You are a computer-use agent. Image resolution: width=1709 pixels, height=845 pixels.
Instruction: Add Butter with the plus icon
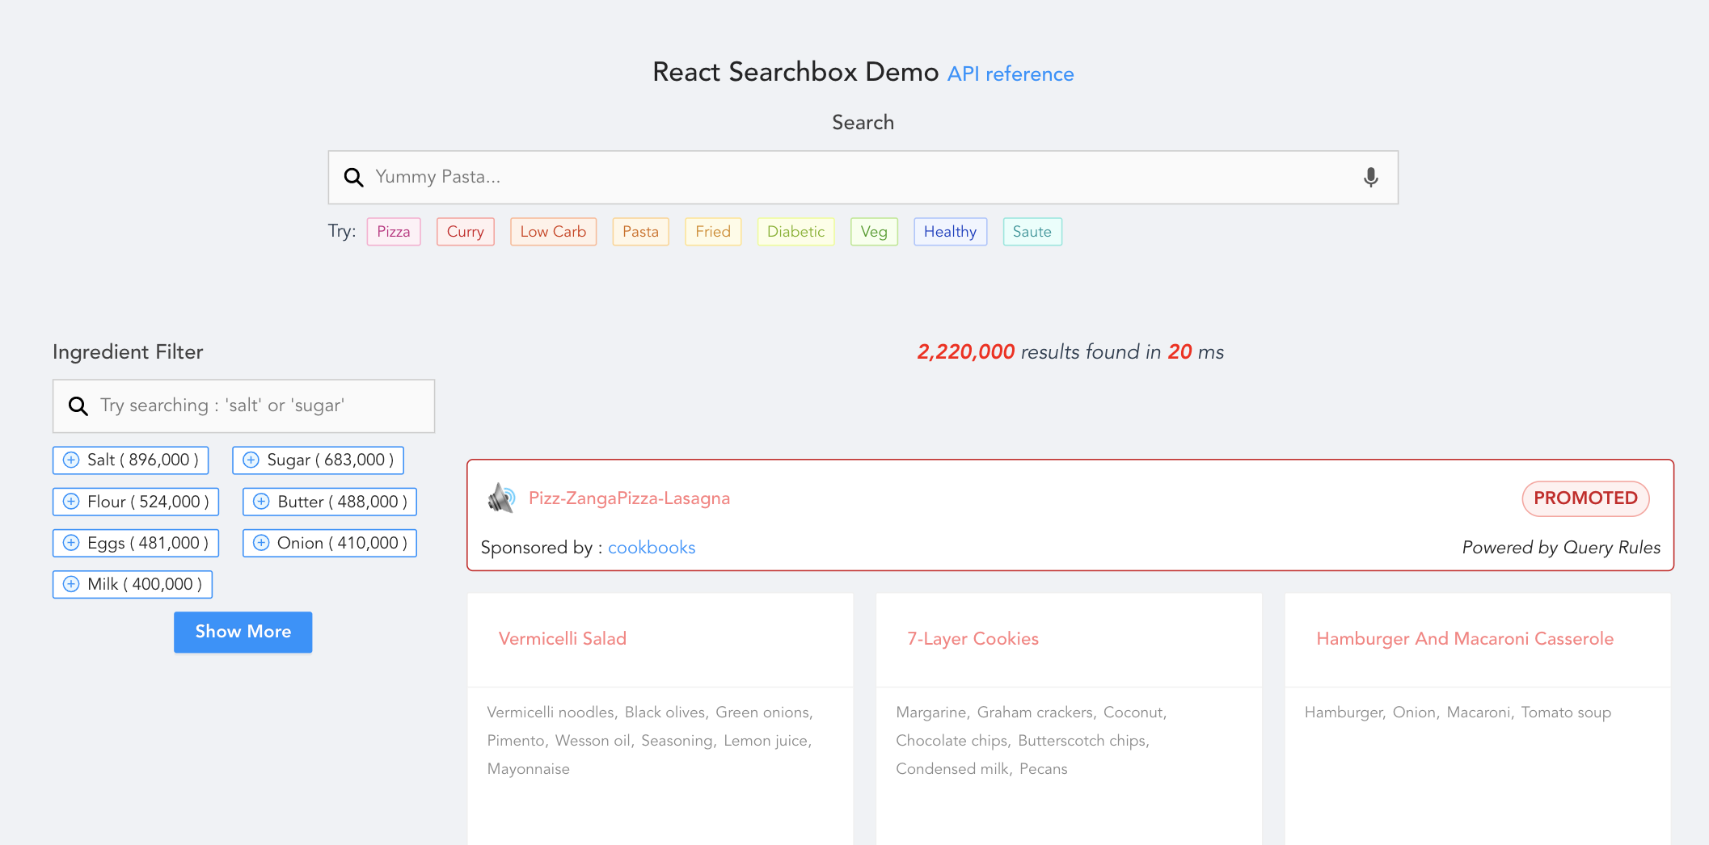[260, 501]
